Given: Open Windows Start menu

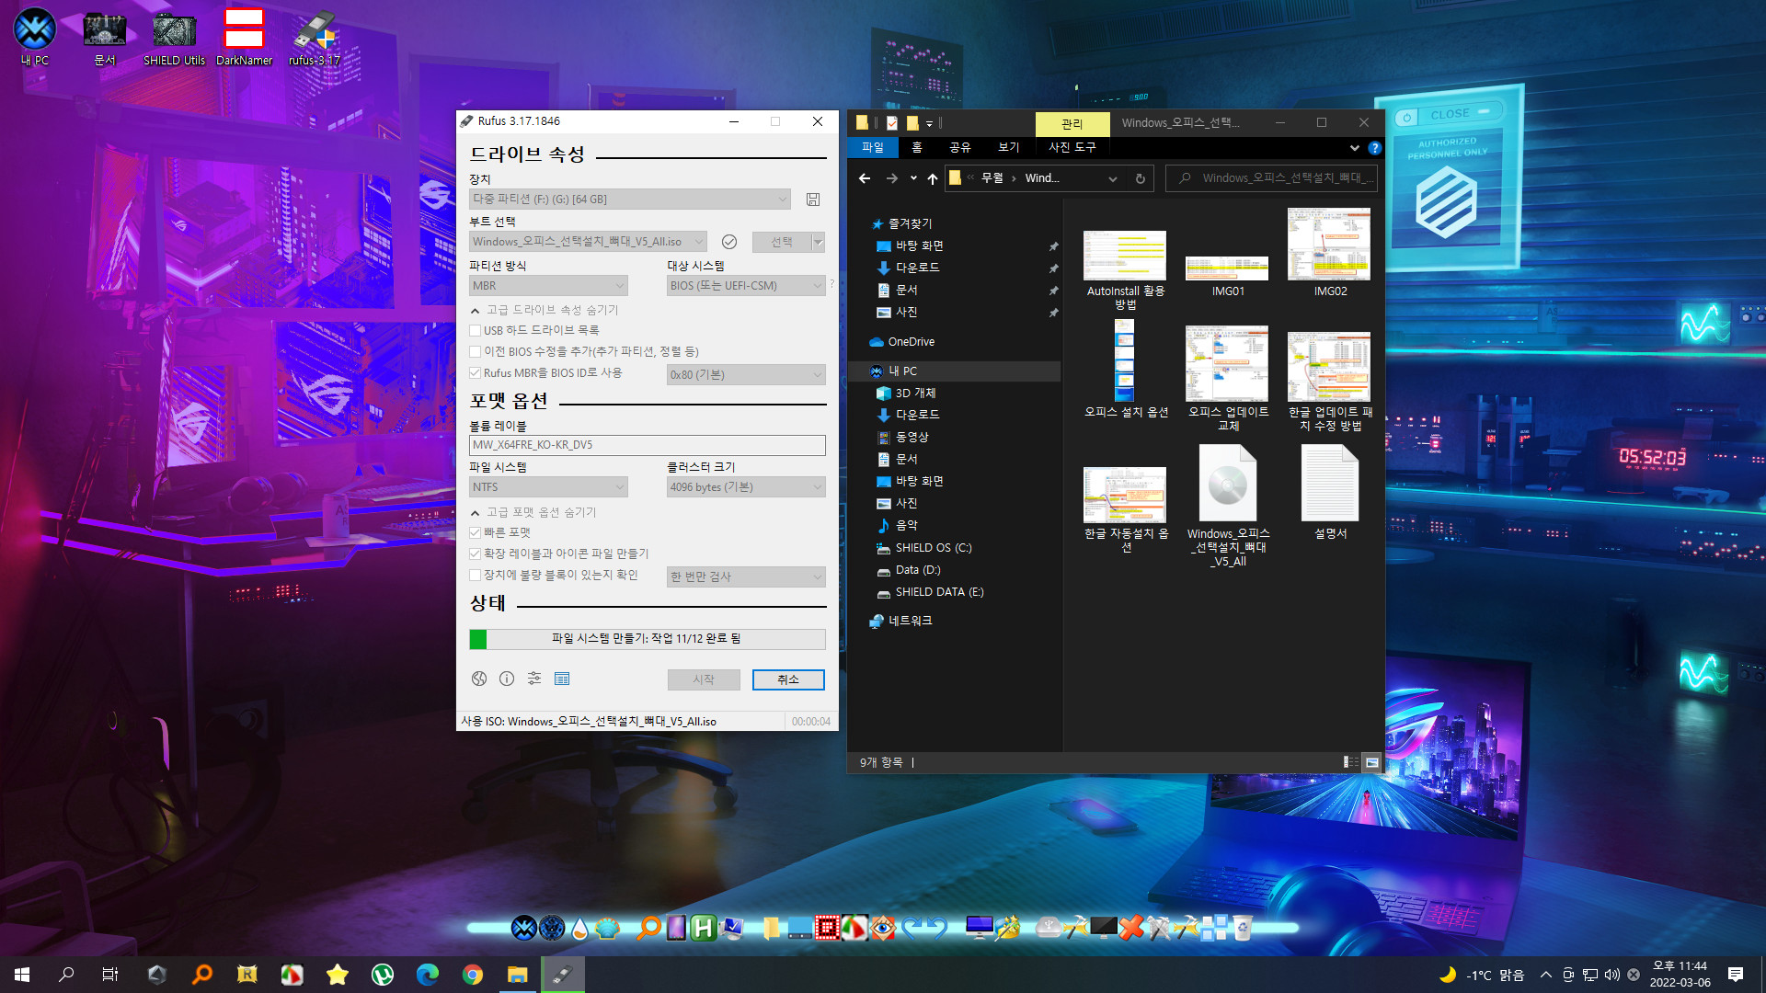Looking at the screenshot, I should (22, 975).
